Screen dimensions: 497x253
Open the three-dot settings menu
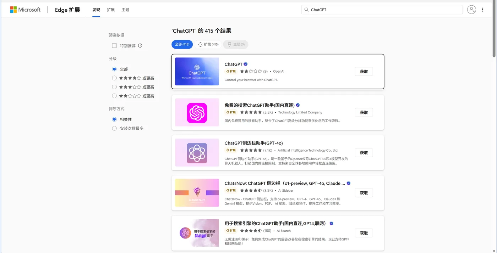pyautogui.click(x=482, y=10)
